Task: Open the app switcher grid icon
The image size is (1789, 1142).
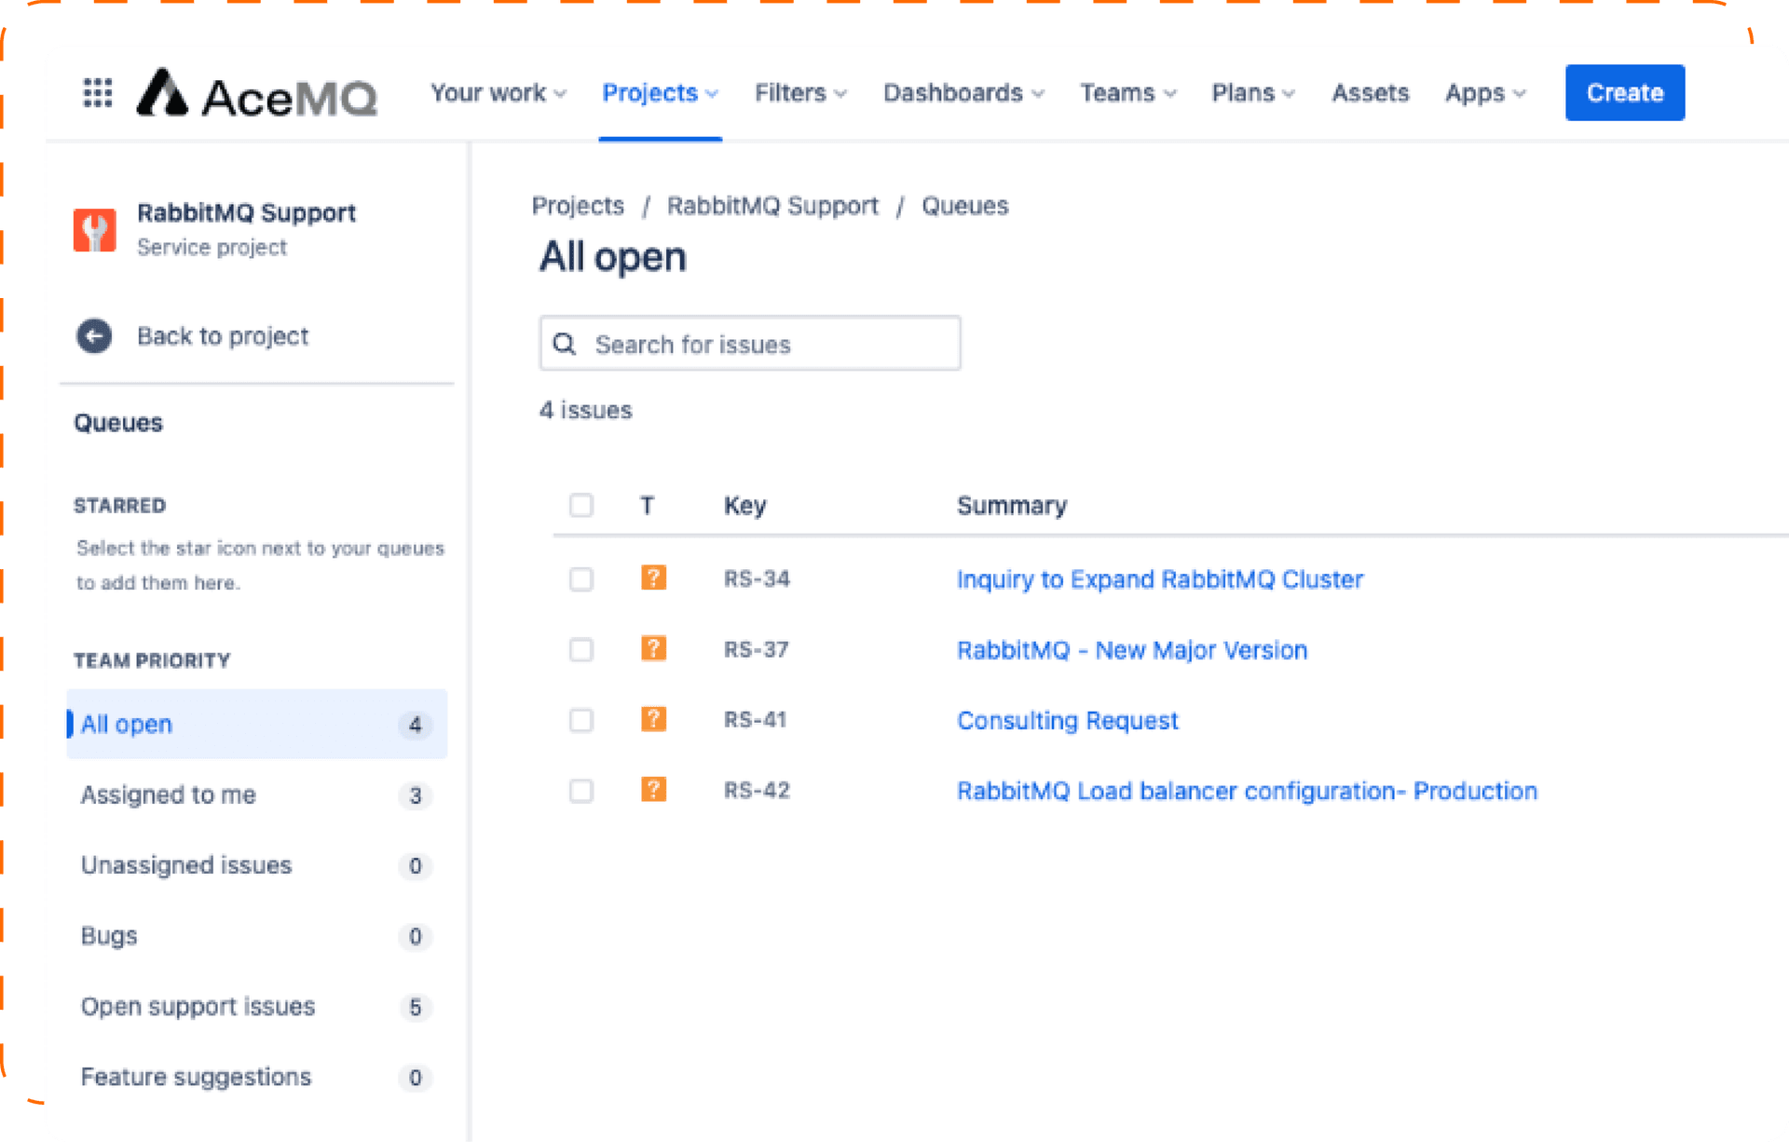Action: [x=98, y=93]
